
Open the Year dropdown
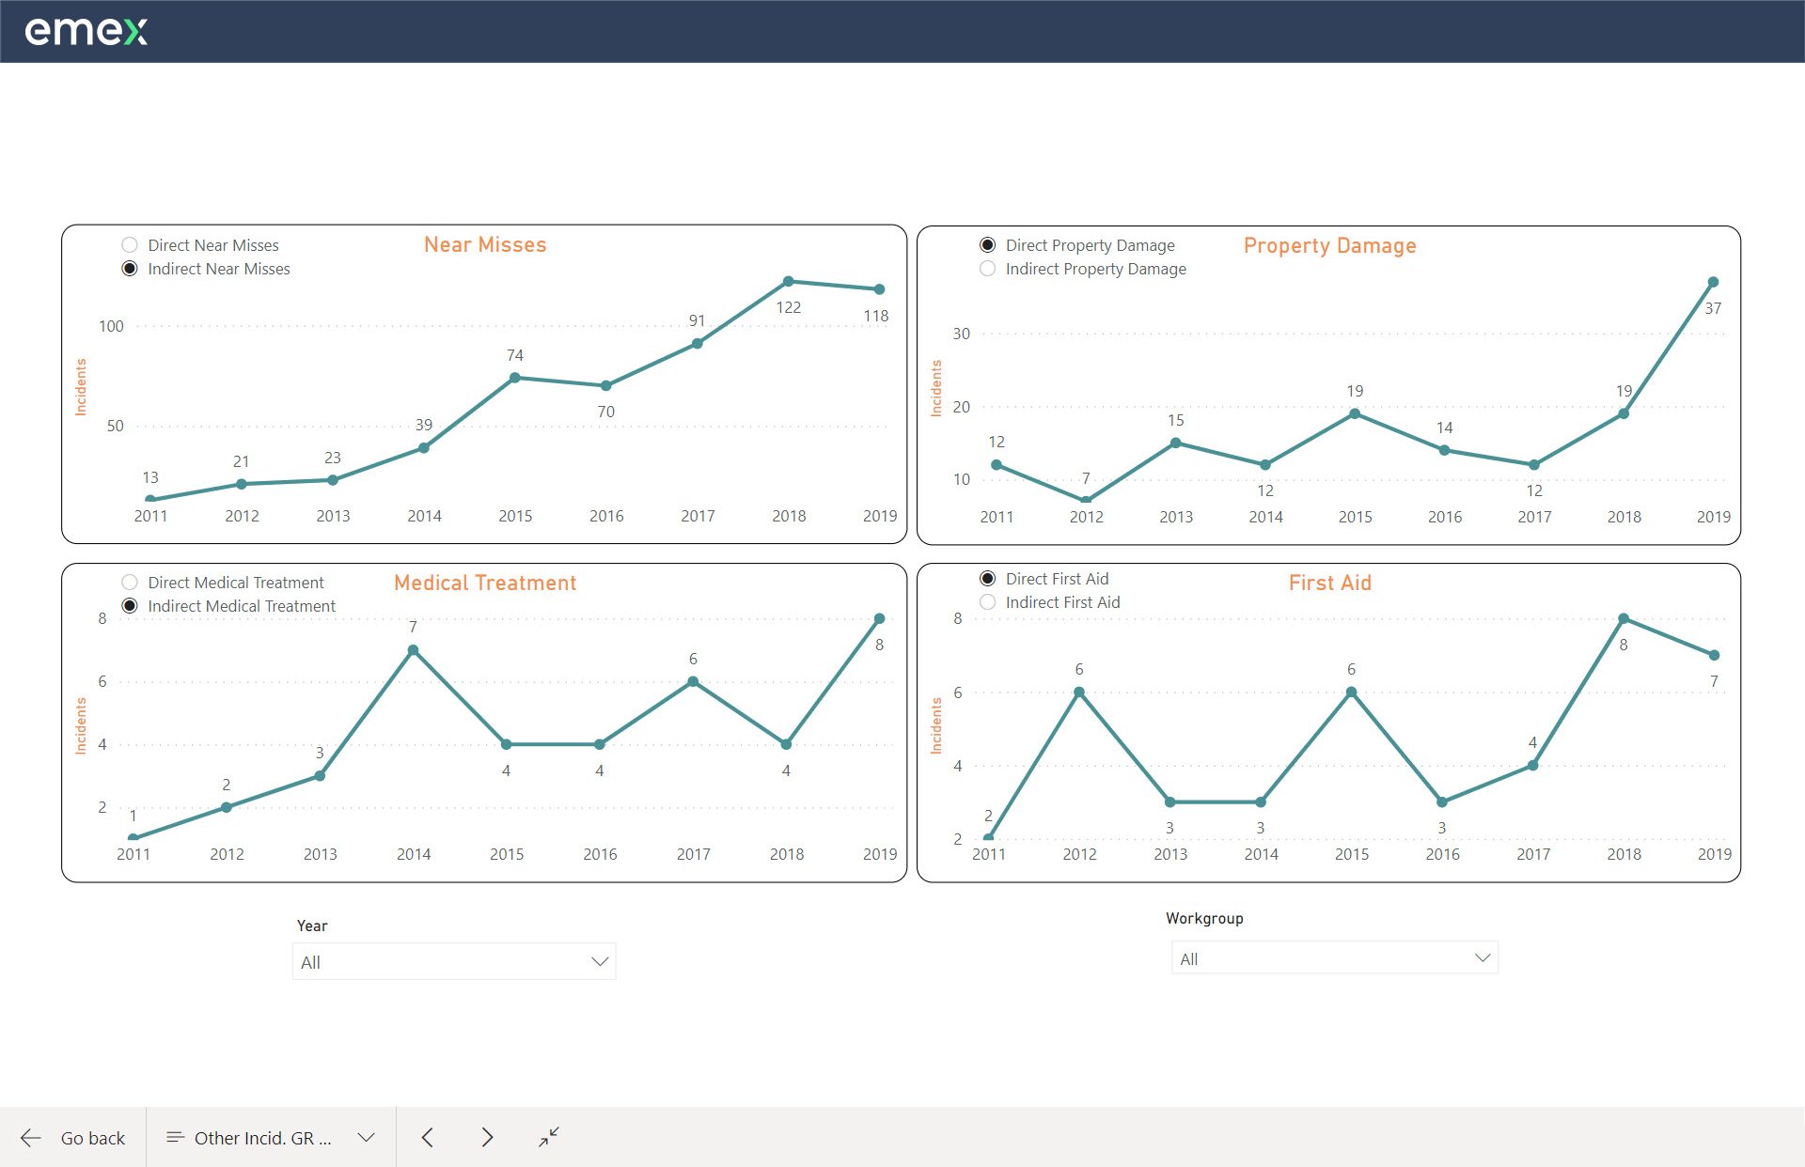(x=454, y=961)
